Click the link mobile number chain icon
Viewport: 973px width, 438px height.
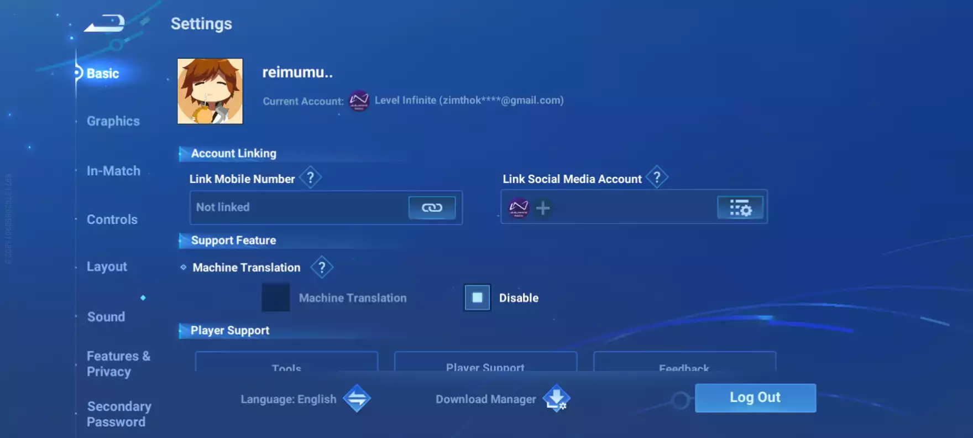coord(432,207)
